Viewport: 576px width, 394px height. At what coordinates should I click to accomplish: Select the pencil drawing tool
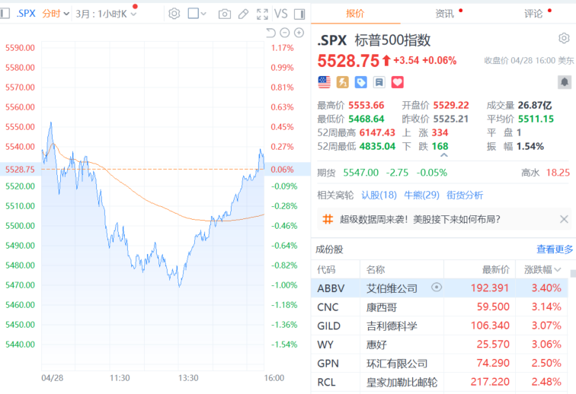243,14
